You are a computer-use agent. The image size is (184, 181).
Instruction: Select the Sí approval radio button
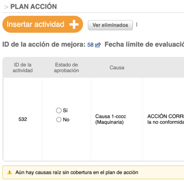pyautogui.click(x=59, y=110)
